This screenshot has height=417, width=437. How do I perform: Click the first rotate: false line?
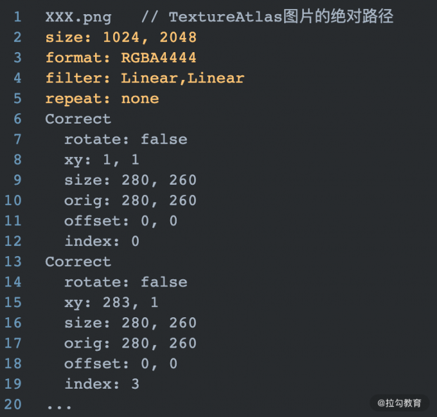click(126, 140)
